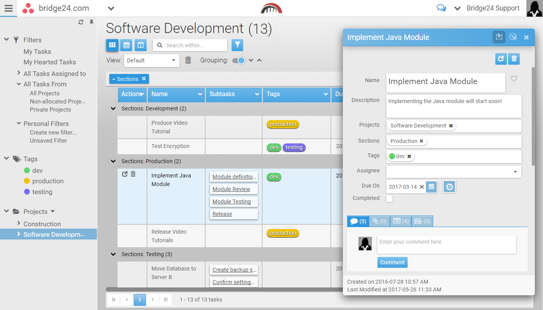The height and width of the screenshot is (310, 543).
Task: Collapse the Personal Filters node
Action: (x=19, y=123)
